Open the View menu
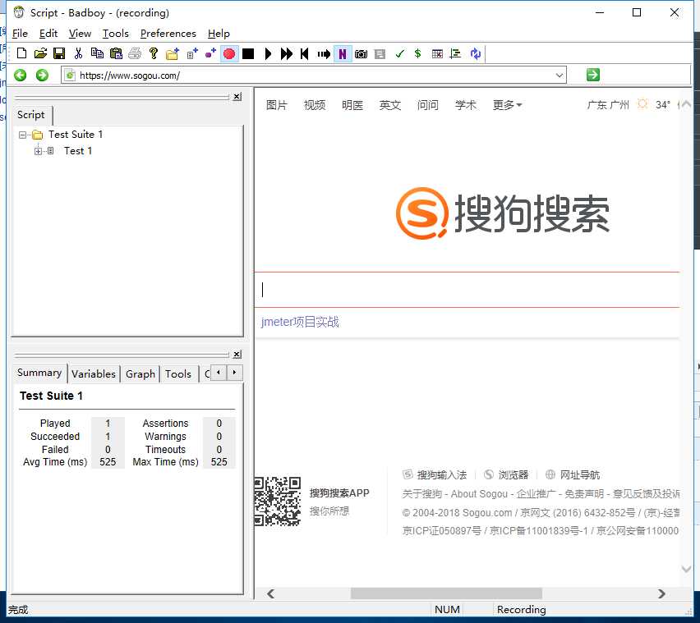Screen dimensions: 700x623 [80, 34]
